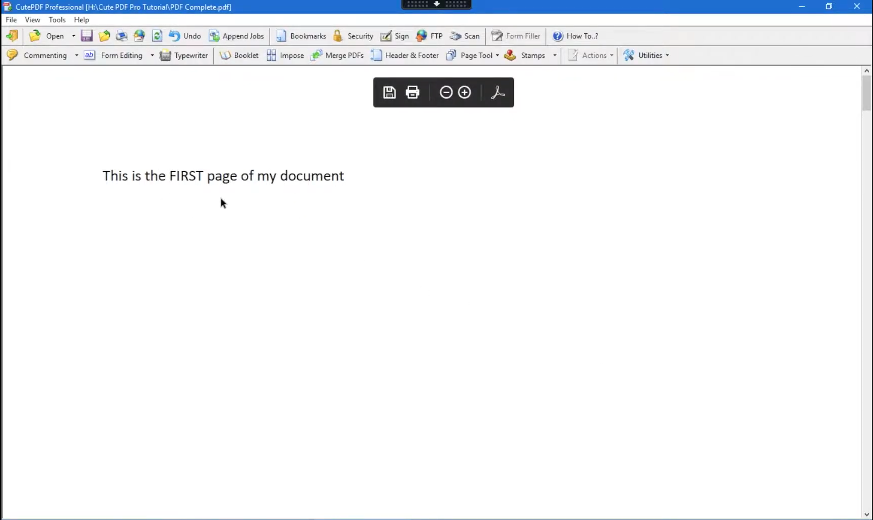This screenshot has height=520, width=873.
Task: Open Form Filler
Action: 515,36
